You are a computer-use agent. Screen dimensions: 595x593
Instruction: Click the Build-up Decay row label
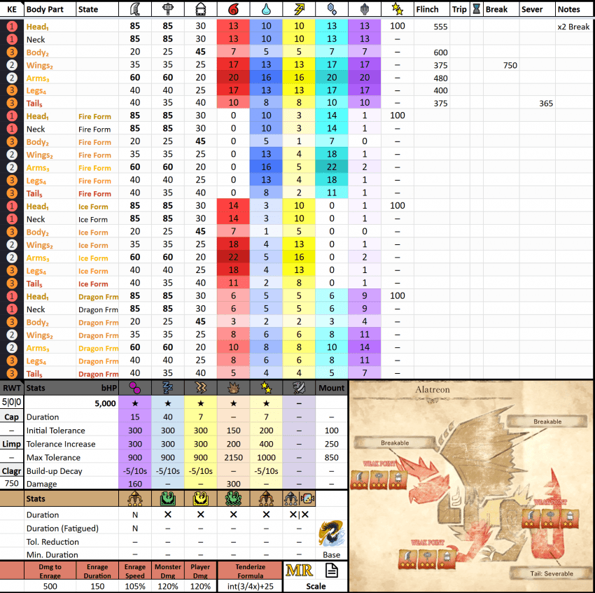click(x=55, y=471)
